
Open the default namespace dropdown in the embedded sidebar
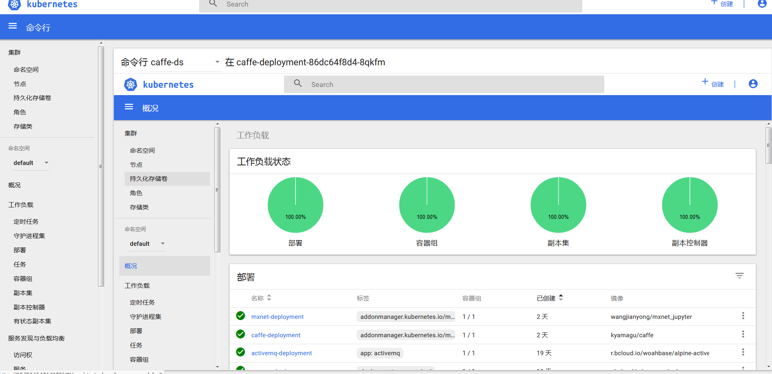147,244
